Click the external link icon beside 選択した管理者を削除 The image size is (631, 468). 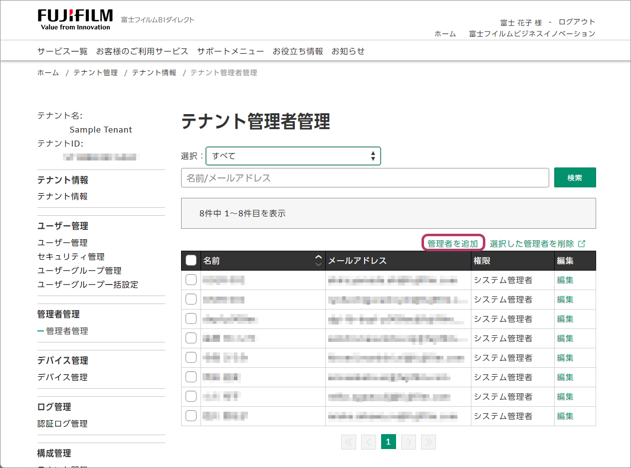coord(582,244)
